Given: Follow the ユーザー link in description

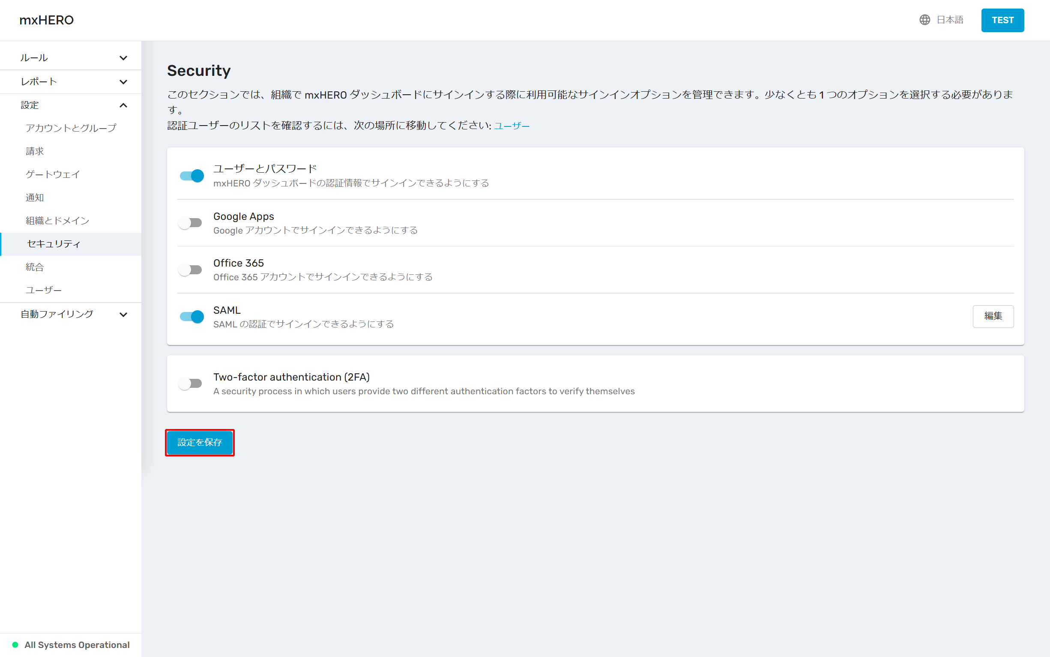Looking at the screenshot, I should click(x=512, y=126).
